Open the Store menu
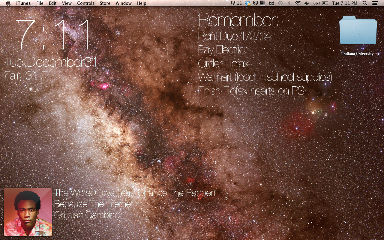This screenshot has width=384, height=240. [105, 3]
